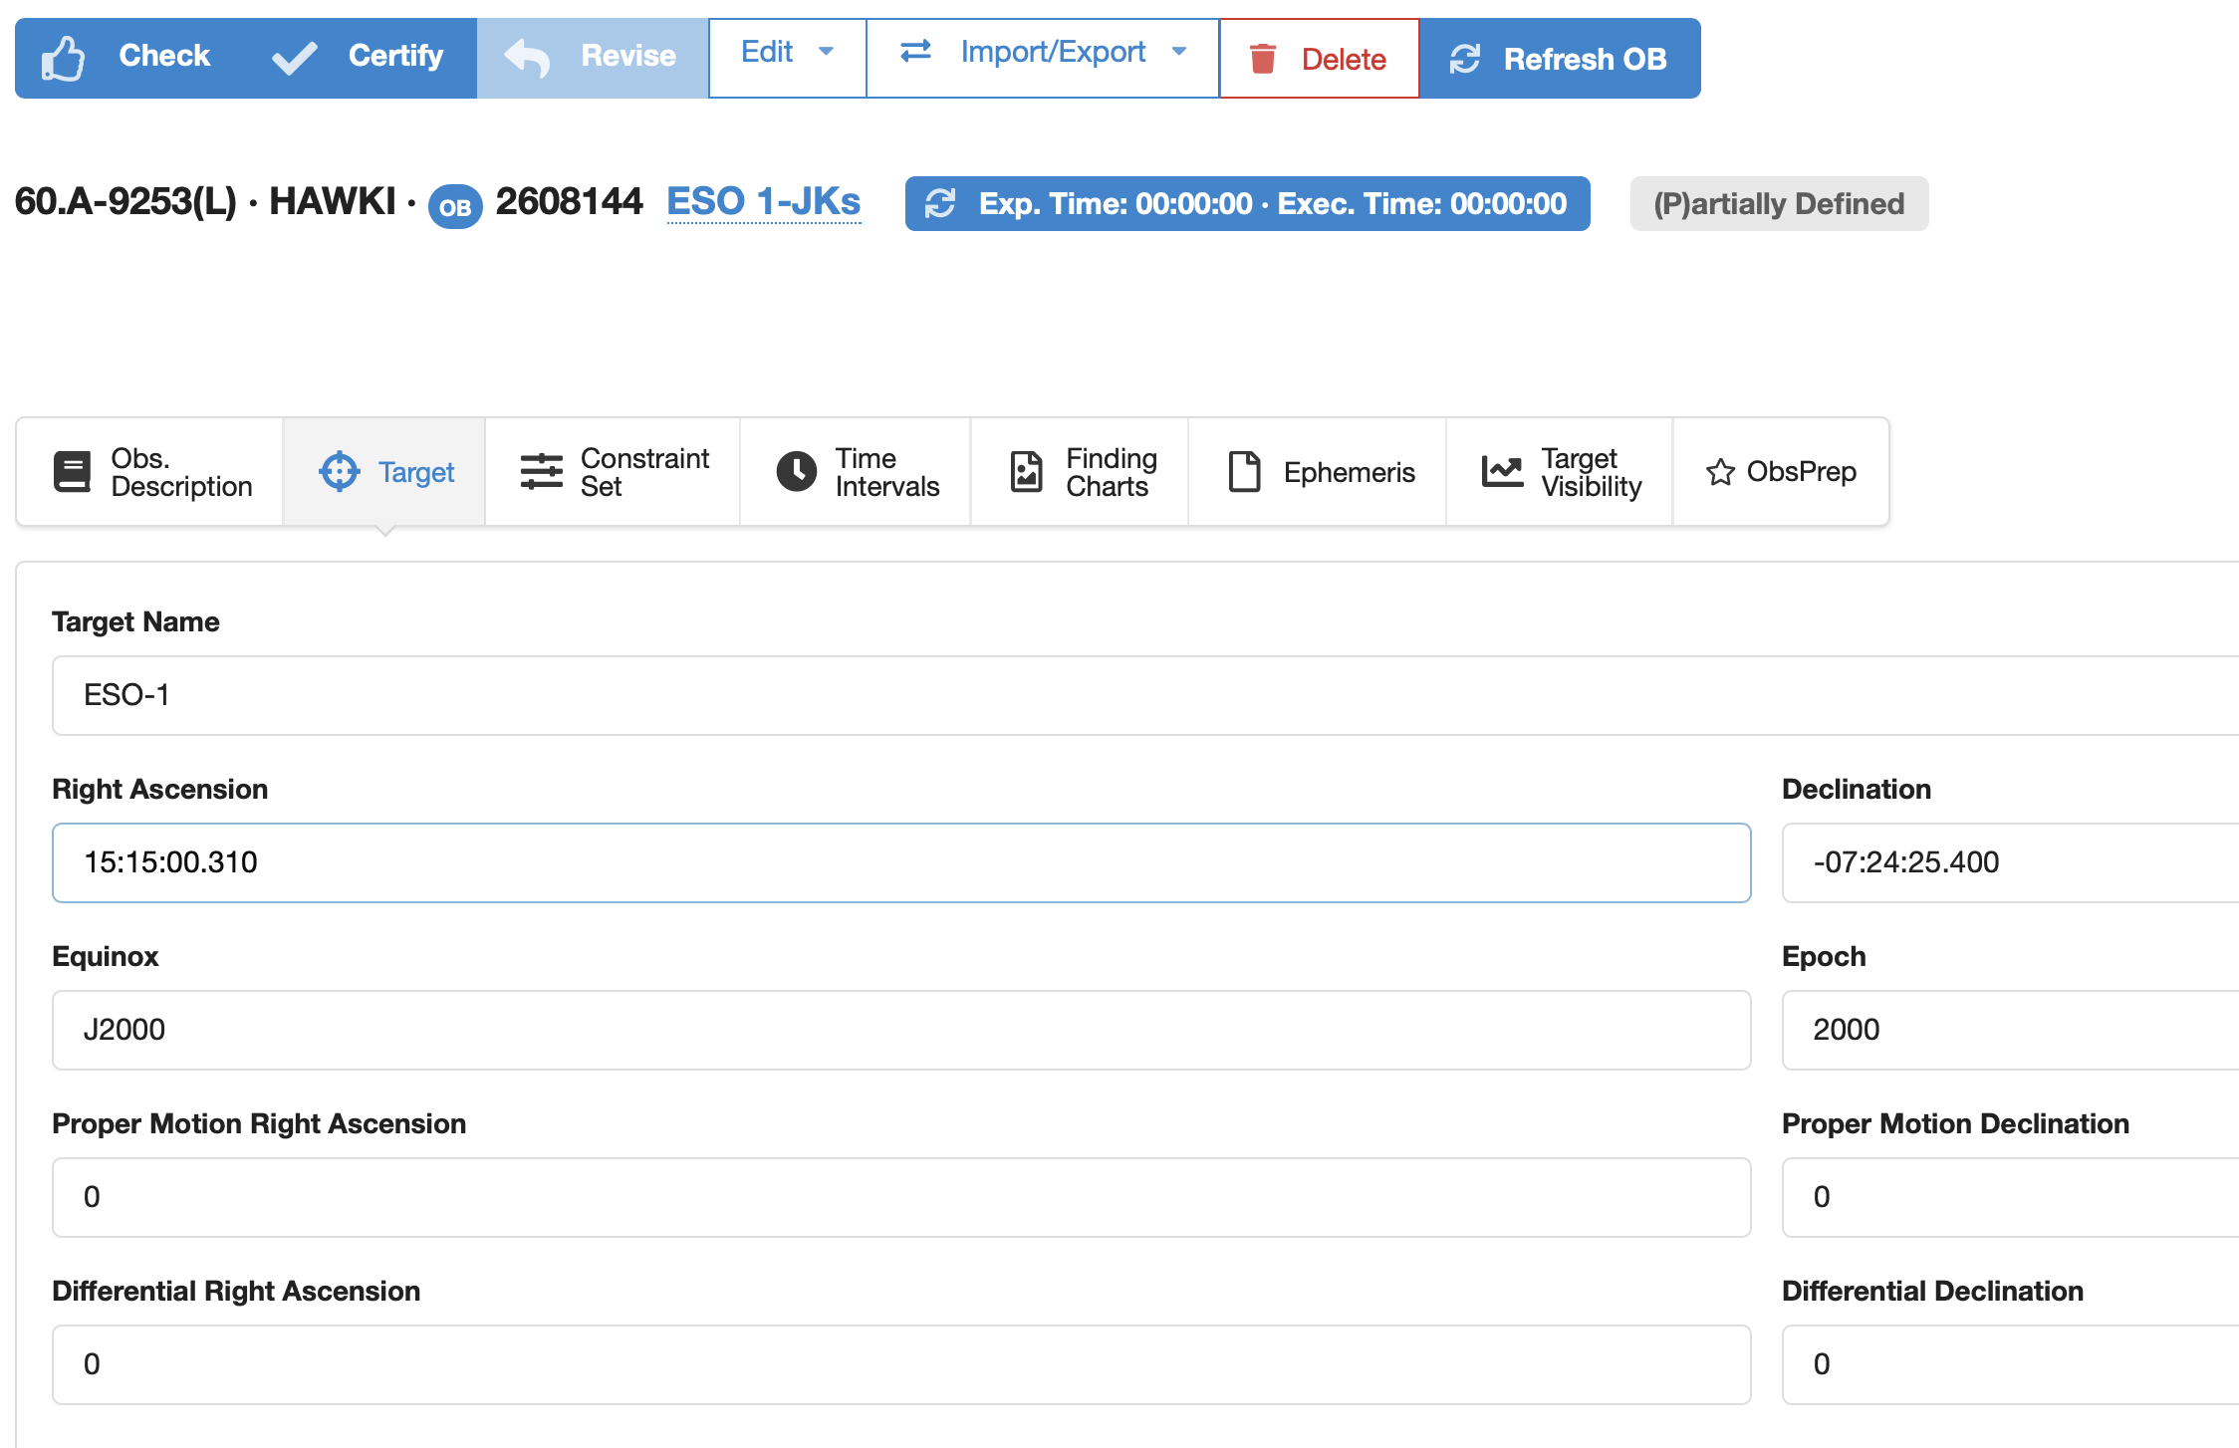This screenshot has width=2239, height=1448.
Task: Open the Obs. Description tab
Action: [151, 472]
